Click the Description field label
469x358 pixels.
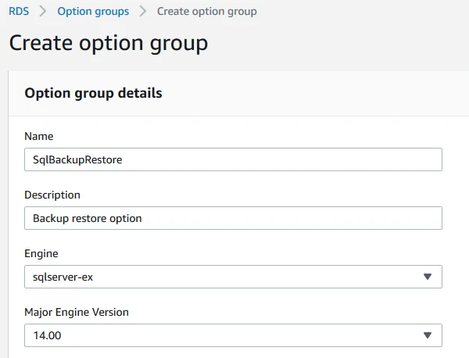pos(52,195)
